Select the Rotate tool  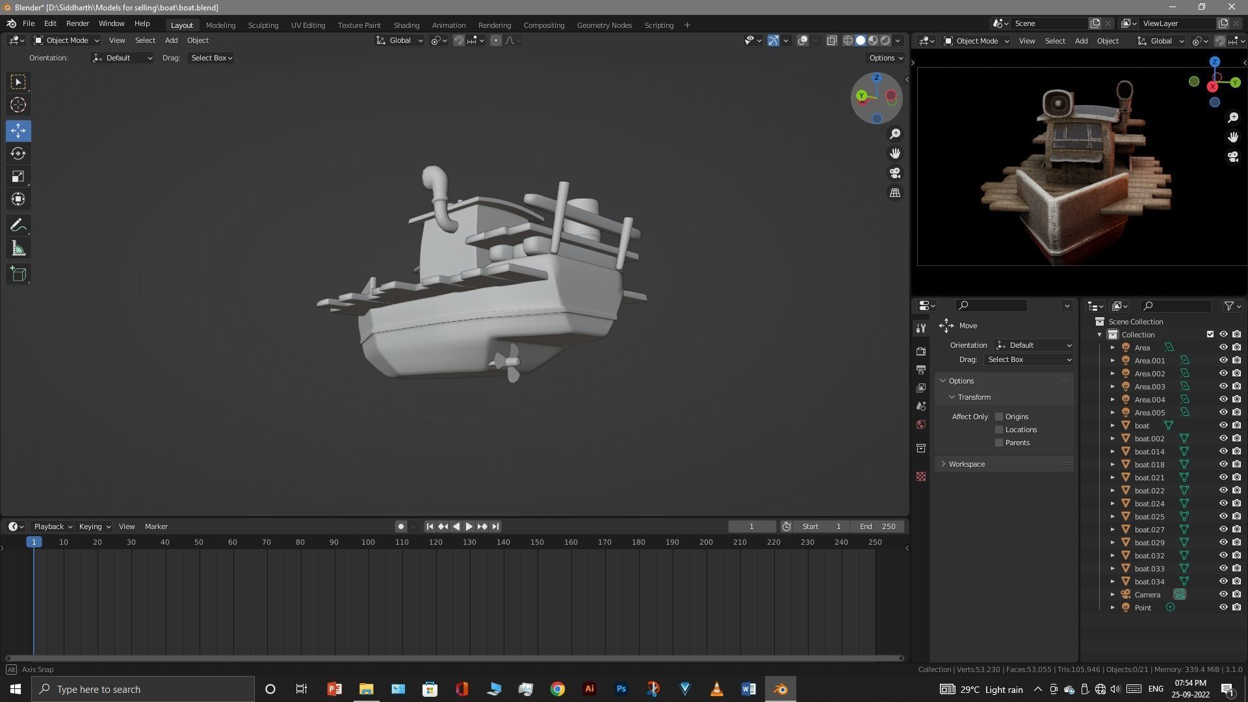(x=18, y=153)
